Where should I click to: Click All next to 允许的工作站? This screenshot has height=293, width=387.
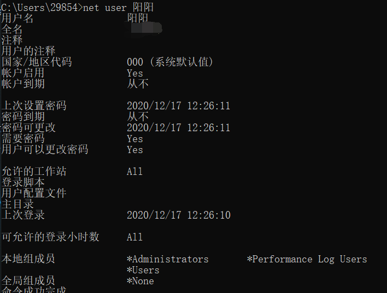coord(135,172)
